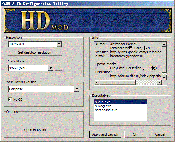The width and height of the screenshot is (175, 142).
Task: Click Set desktop resolution button
Action: point(35,52)
